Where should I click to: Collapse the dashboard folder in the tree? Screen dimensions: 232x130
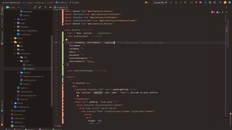tap(14, 53)
